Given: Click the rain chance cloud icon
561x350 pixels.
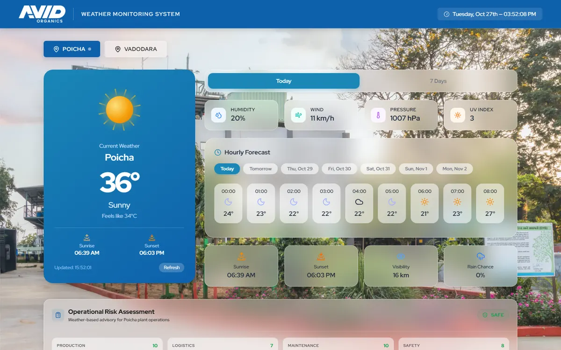Looking at the screenshot, I should [x=481, y=256].
